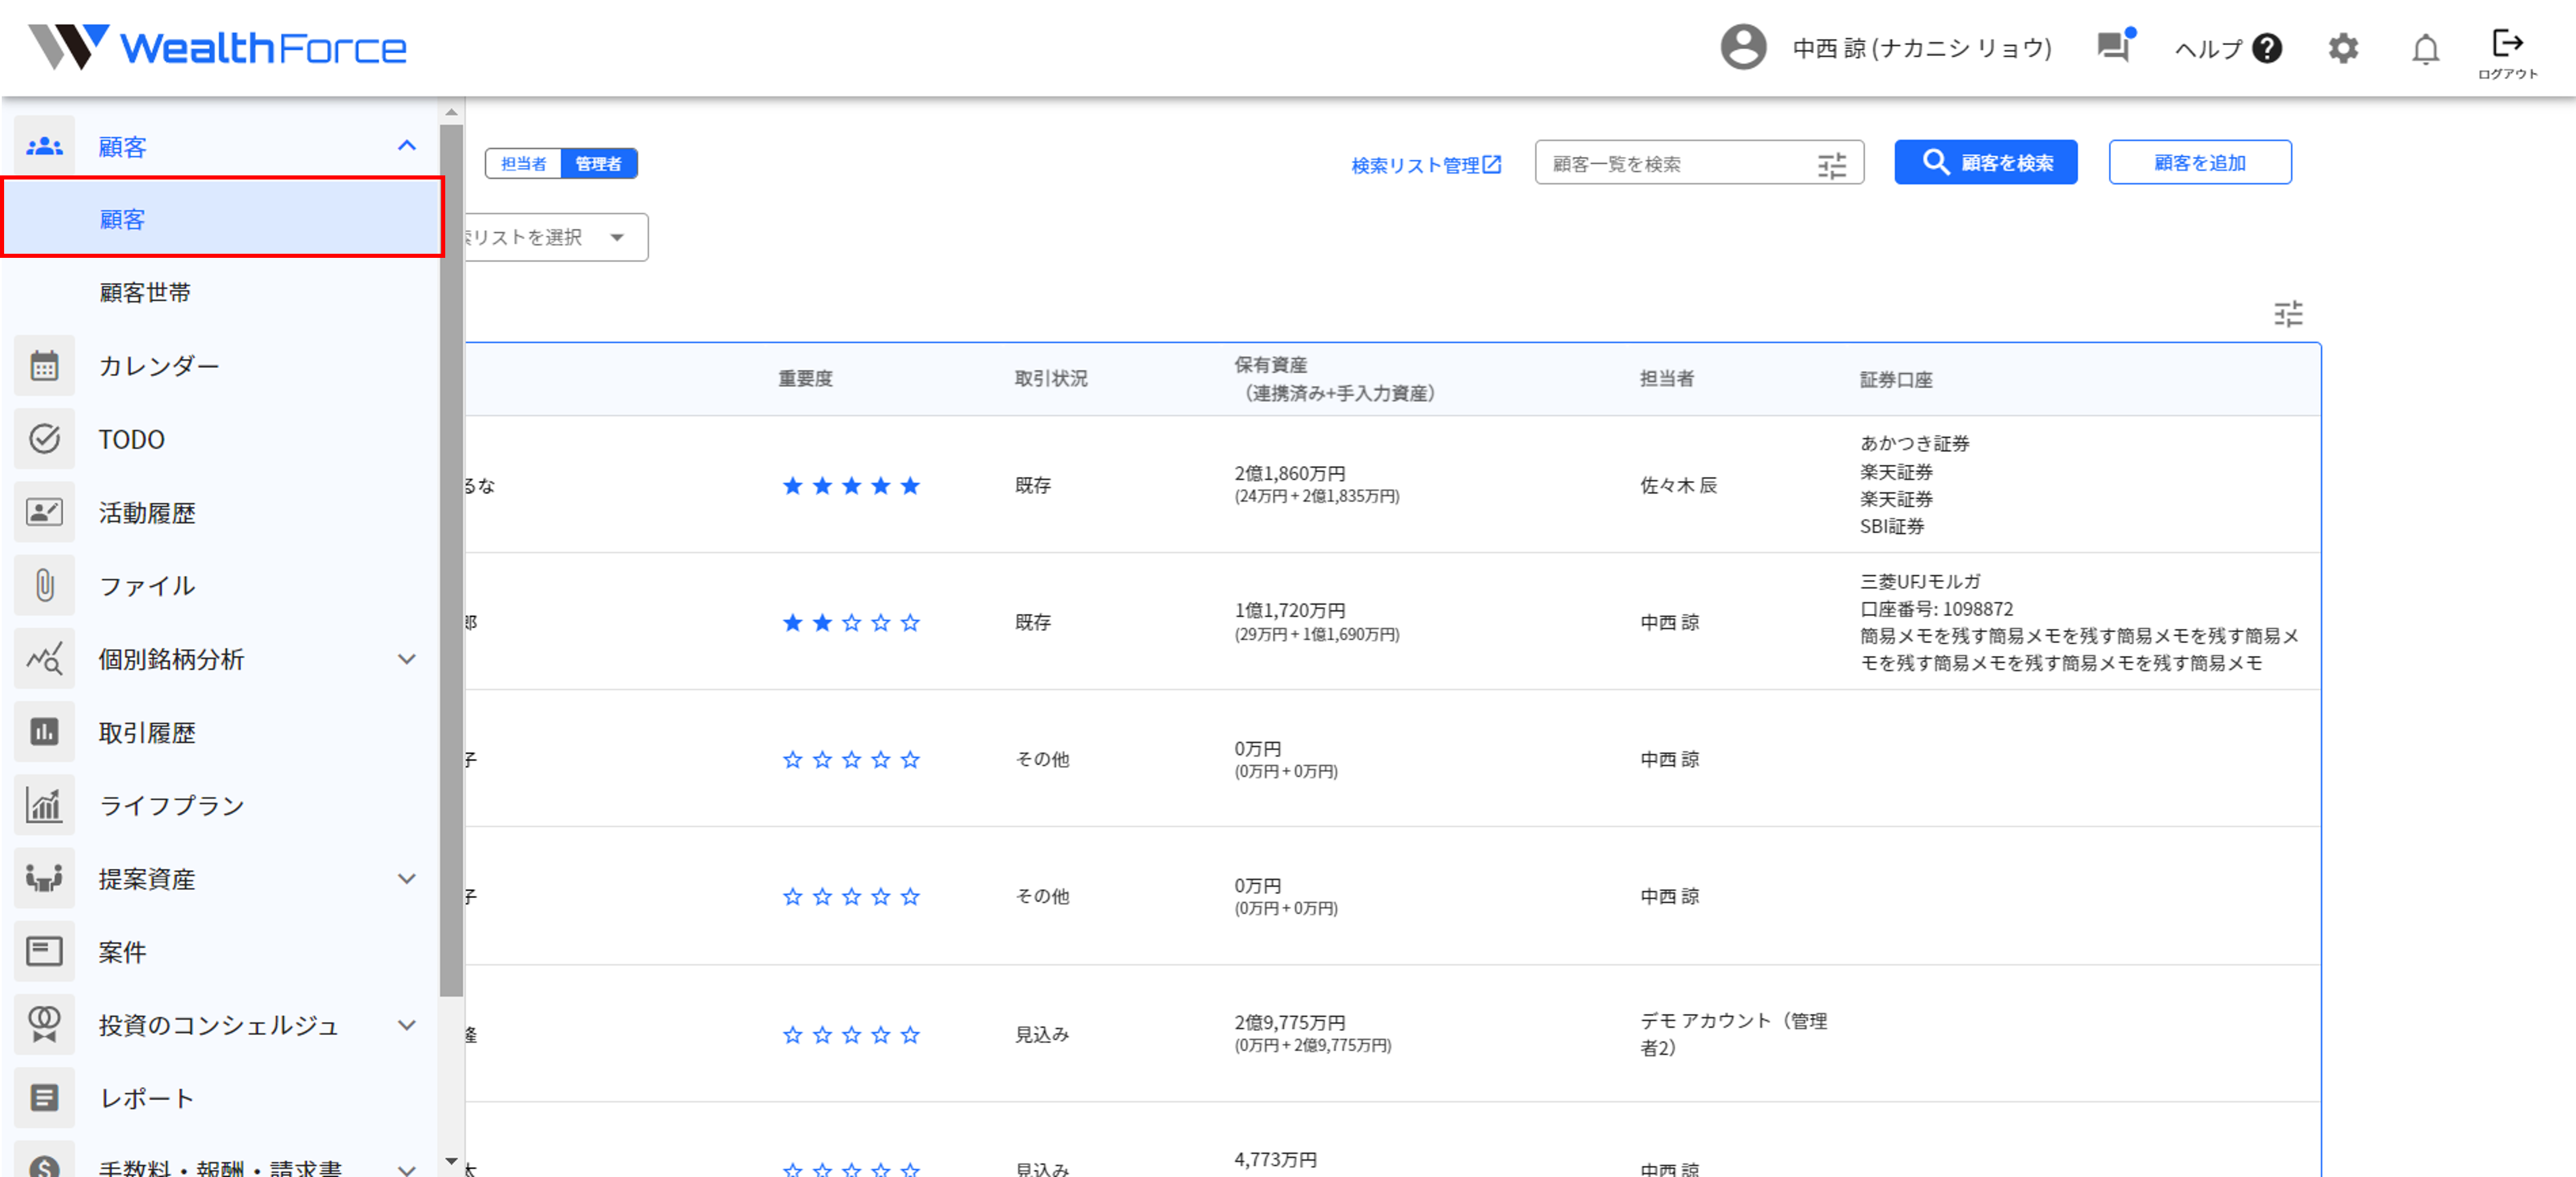Click the デモ アカウント（管理者2） cell
The height and width of the screenshot is (1177, 2576).
click(x=1733, y=1034)
